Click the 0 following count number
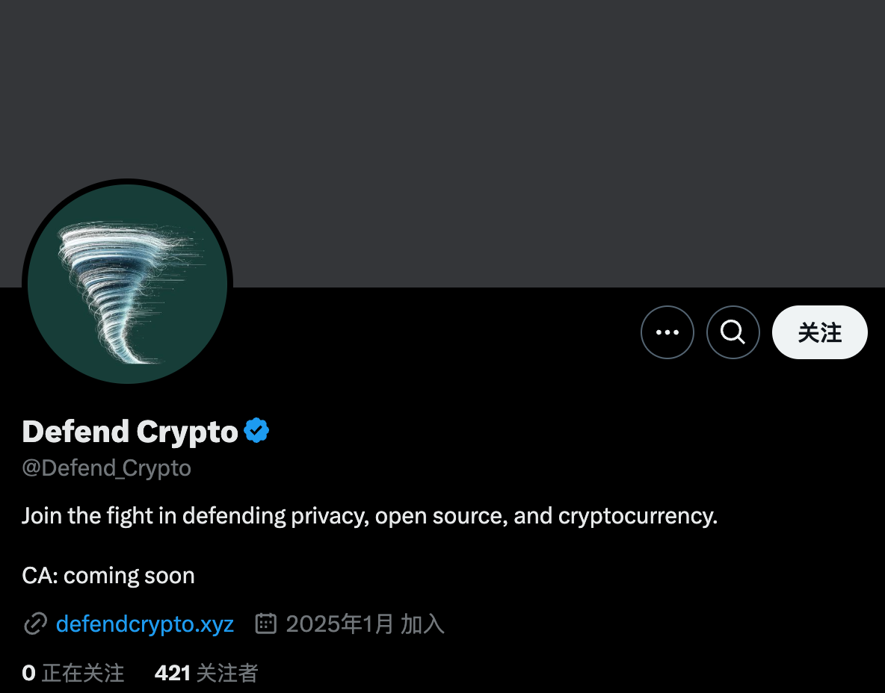The width and height of the screenshot is (885, 693). (x=28, y=673)
